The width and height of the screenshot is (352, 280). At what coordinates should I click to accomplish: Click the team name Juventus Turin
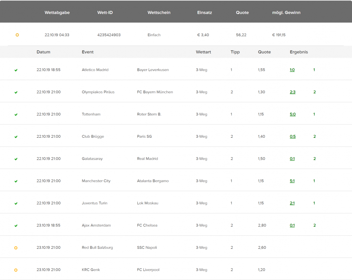click(x=94, y=203)
